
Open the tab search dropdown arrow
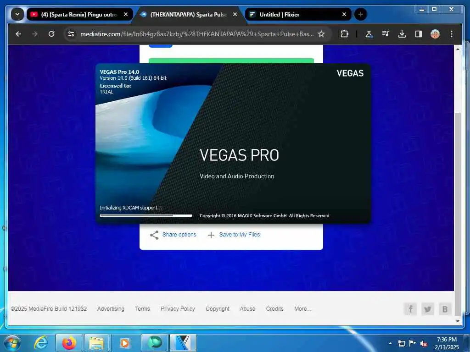(17, 14)
